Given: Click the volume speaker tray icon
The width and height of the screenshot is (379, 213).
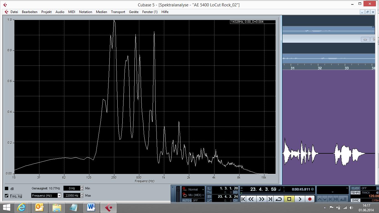Looking at the screenshot, I should tap(352, 208).
